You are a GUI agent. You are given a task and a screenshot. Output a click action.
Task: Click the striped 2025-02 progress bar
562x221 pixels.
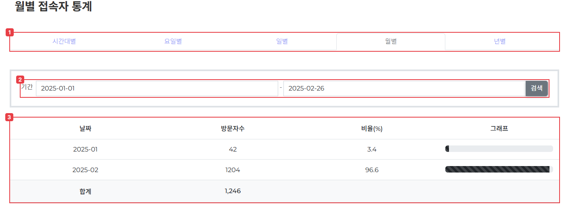(497, 170)
